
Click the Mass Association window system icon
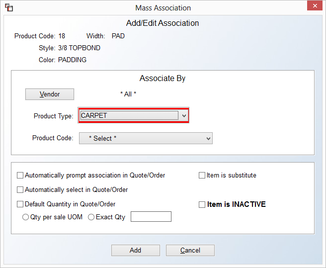tap(9, 7)
